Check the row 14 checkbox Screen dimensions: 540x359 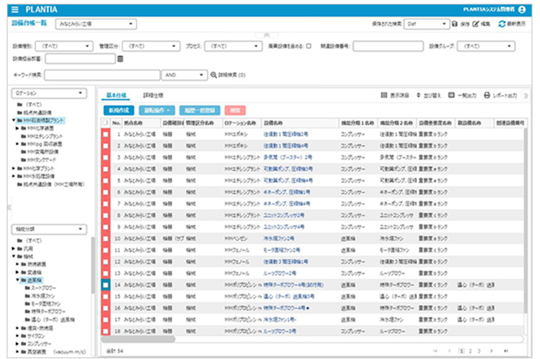[x=105, y=285]
